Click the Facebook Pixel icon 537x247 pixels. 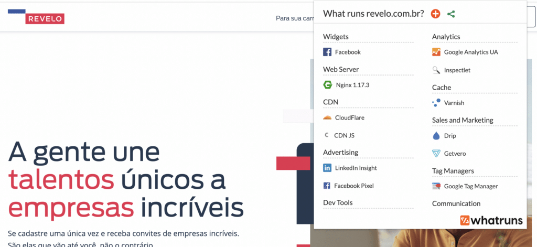click(327, 186)
